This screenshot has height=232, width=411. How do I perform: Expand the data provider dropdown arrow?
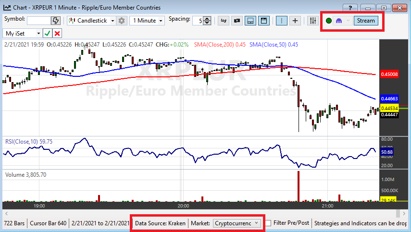tap(348, 21)
